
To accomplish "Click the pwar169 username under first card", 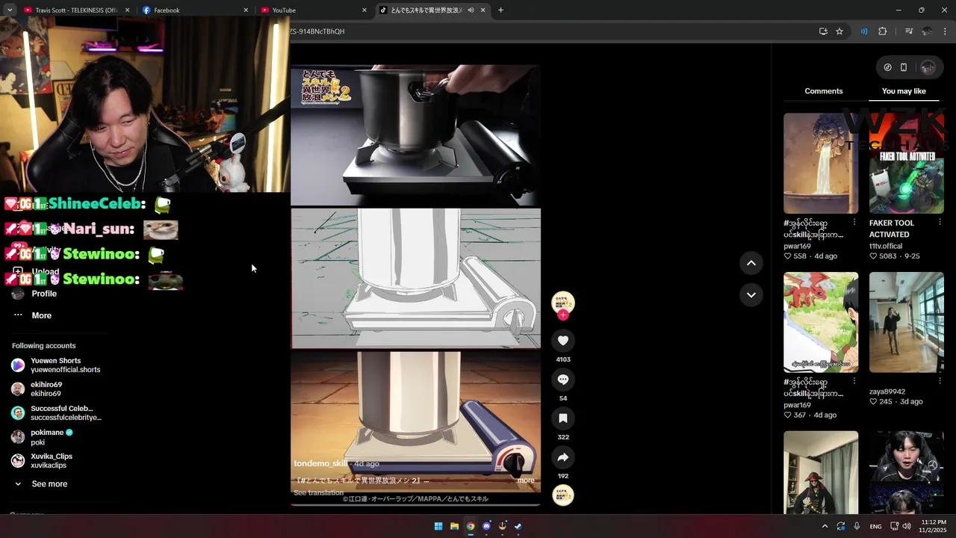I will tap(797, 246).
